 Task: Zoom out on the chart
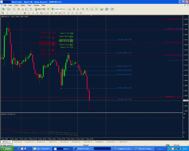[x=87, y=9]
